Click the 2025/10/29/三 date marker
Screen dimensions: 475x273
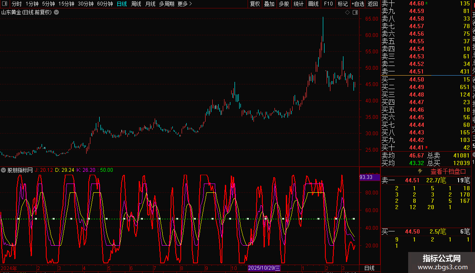[264, 268]
